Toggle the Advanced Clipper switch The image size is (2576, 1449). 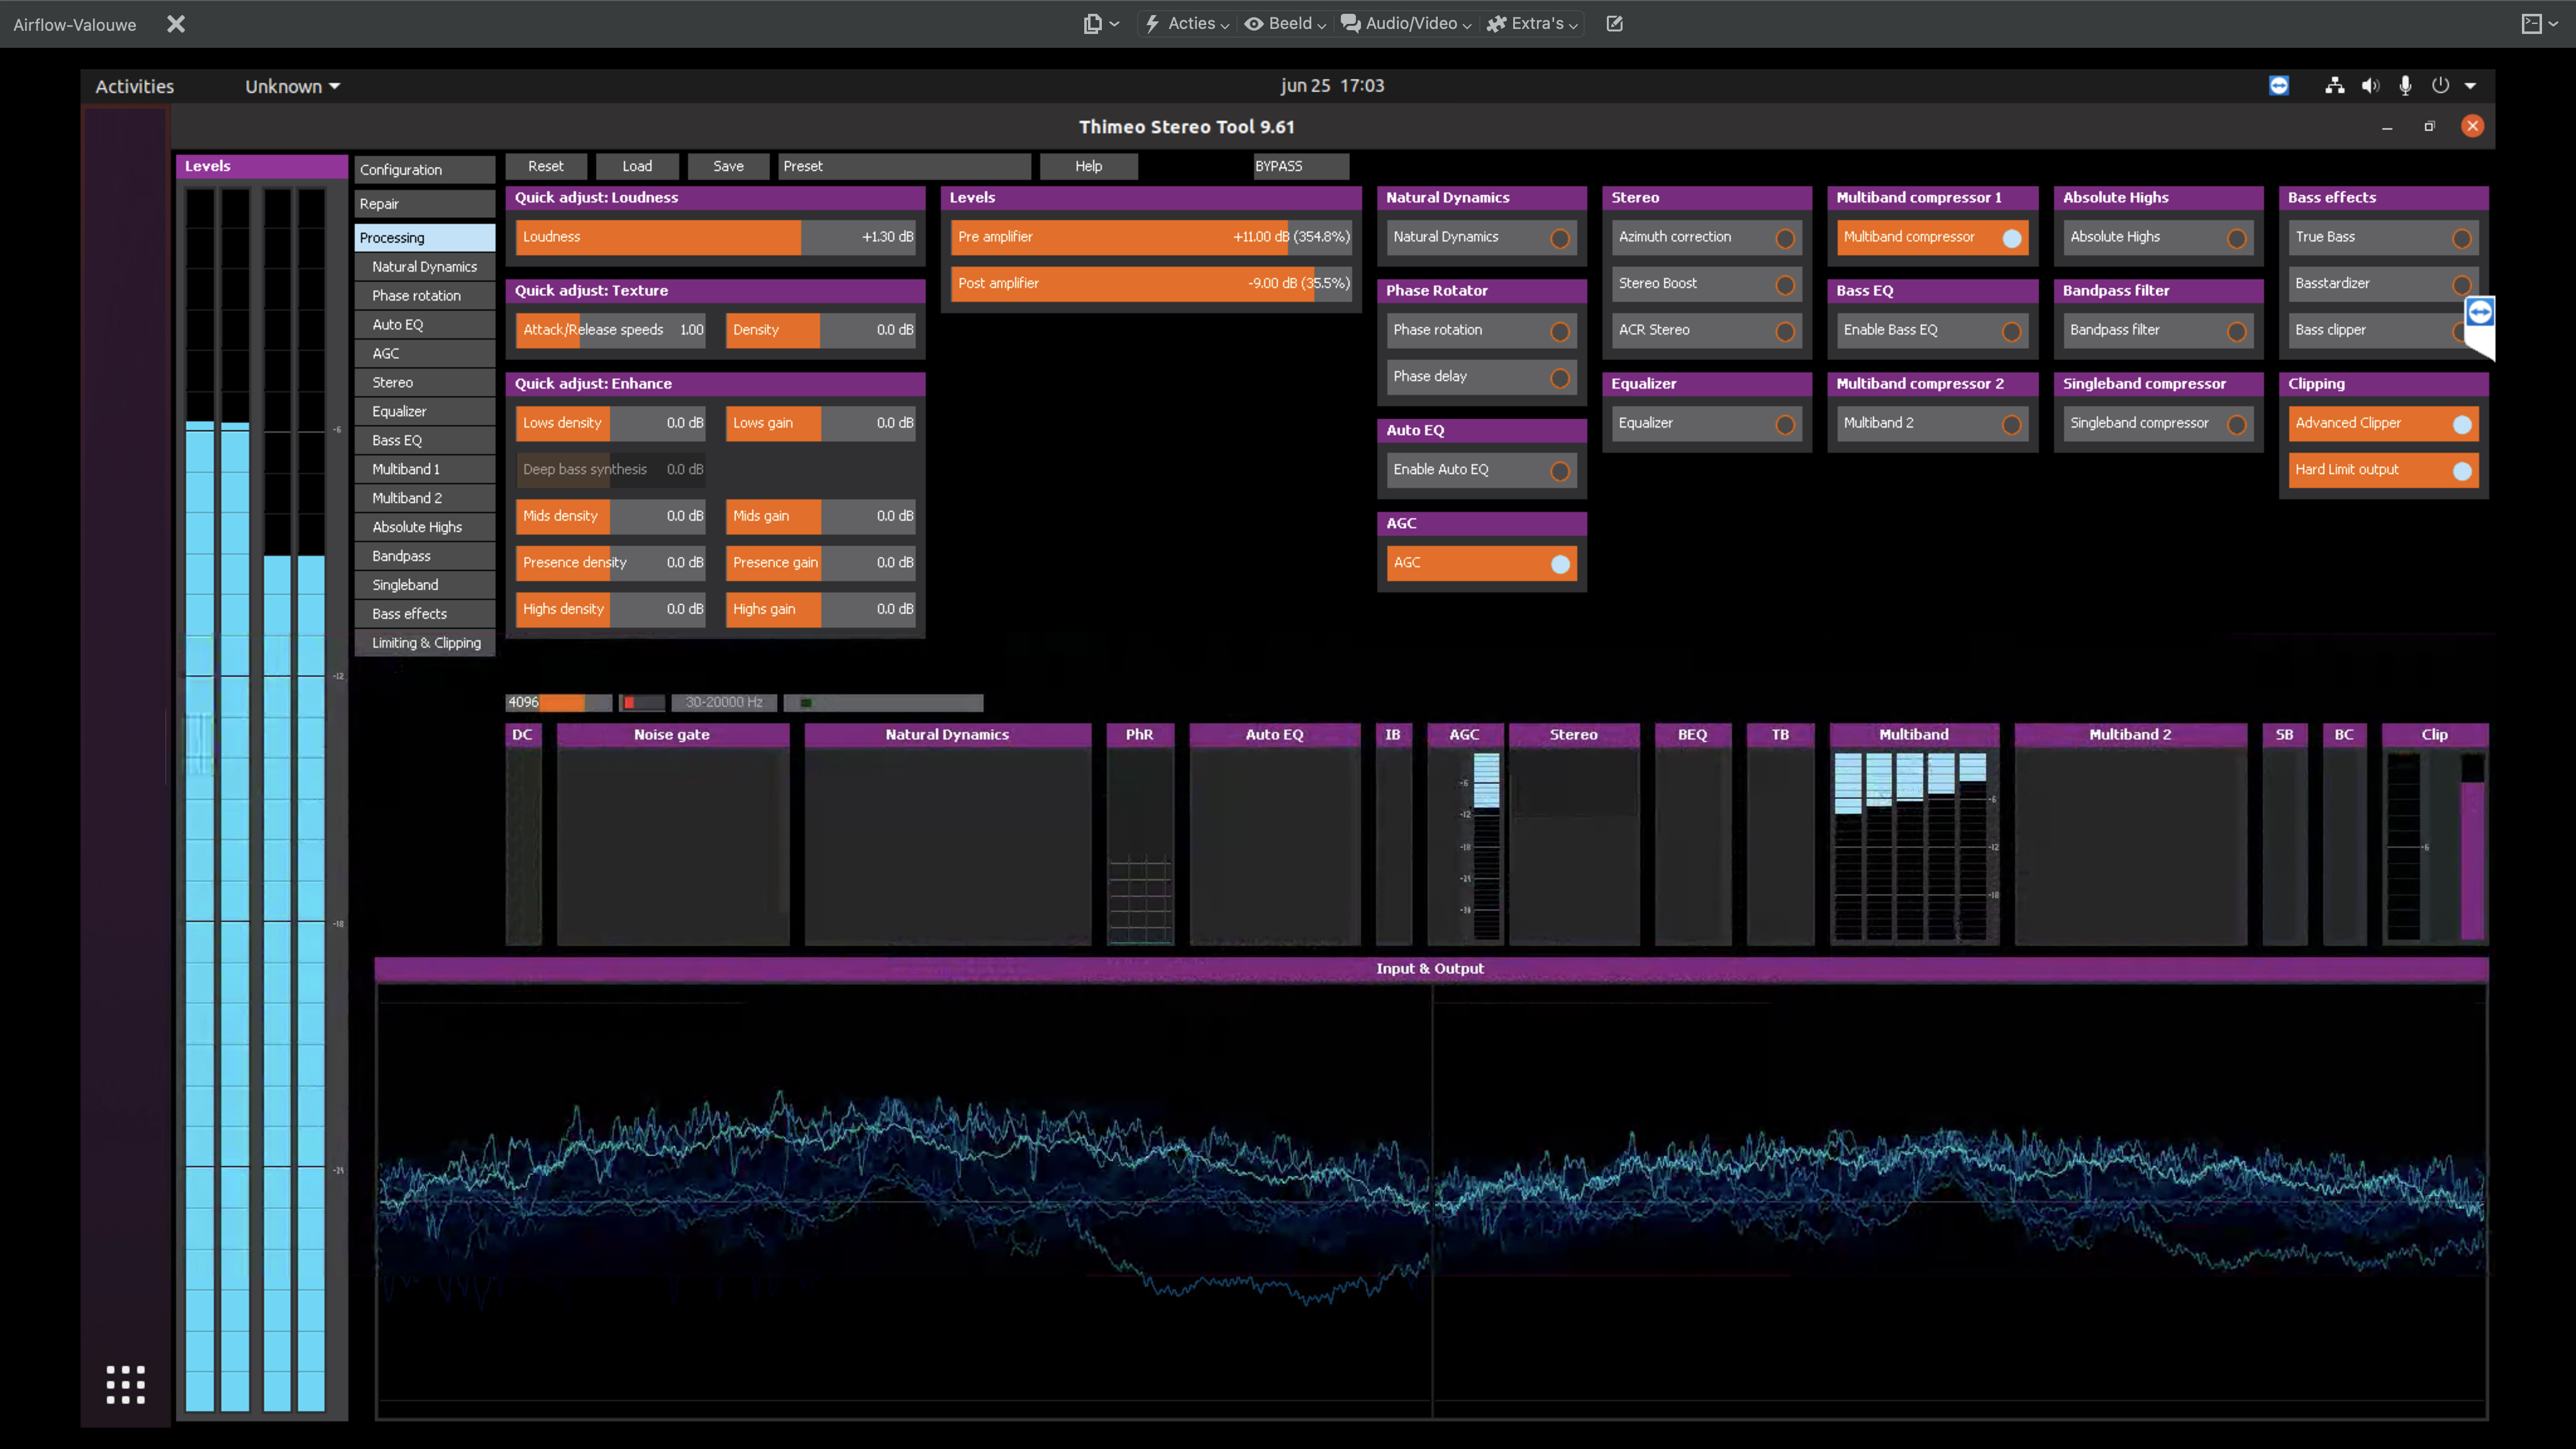pos(2384,423)
